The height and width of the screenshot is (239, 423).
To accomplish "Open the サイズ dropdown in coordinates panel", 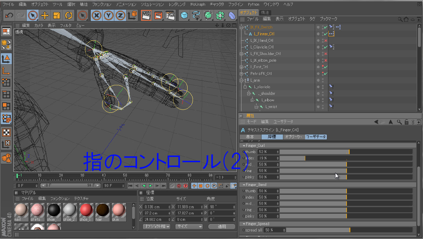I will [189, 227].
